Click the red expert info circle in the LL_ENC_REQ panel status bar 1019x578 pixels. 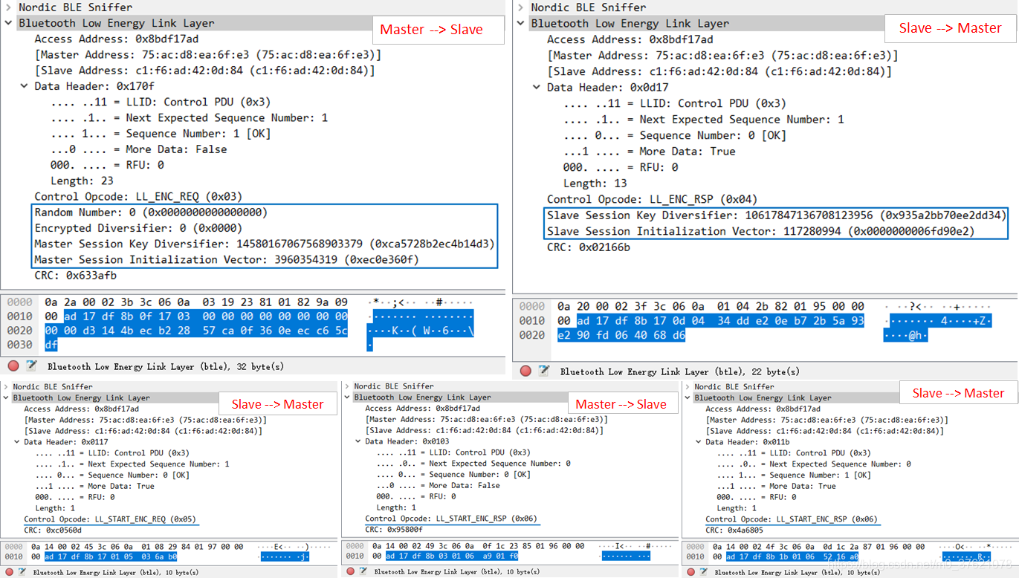(x=13, y=366)
